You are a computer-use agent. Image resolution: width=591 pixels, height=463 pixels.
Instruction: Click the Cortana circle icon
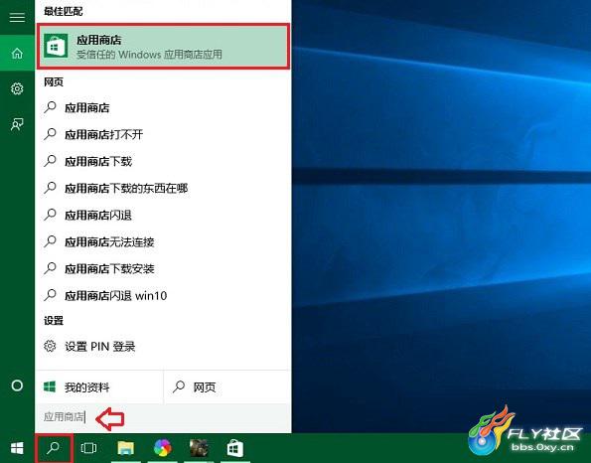pos(17,386)
